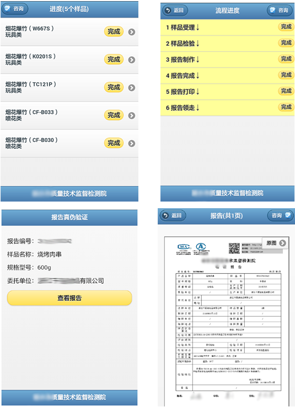Open the 烟花爆竹 (TC121P) row arrow
Viewport: 295px width, 407px height.
(132, 88)
